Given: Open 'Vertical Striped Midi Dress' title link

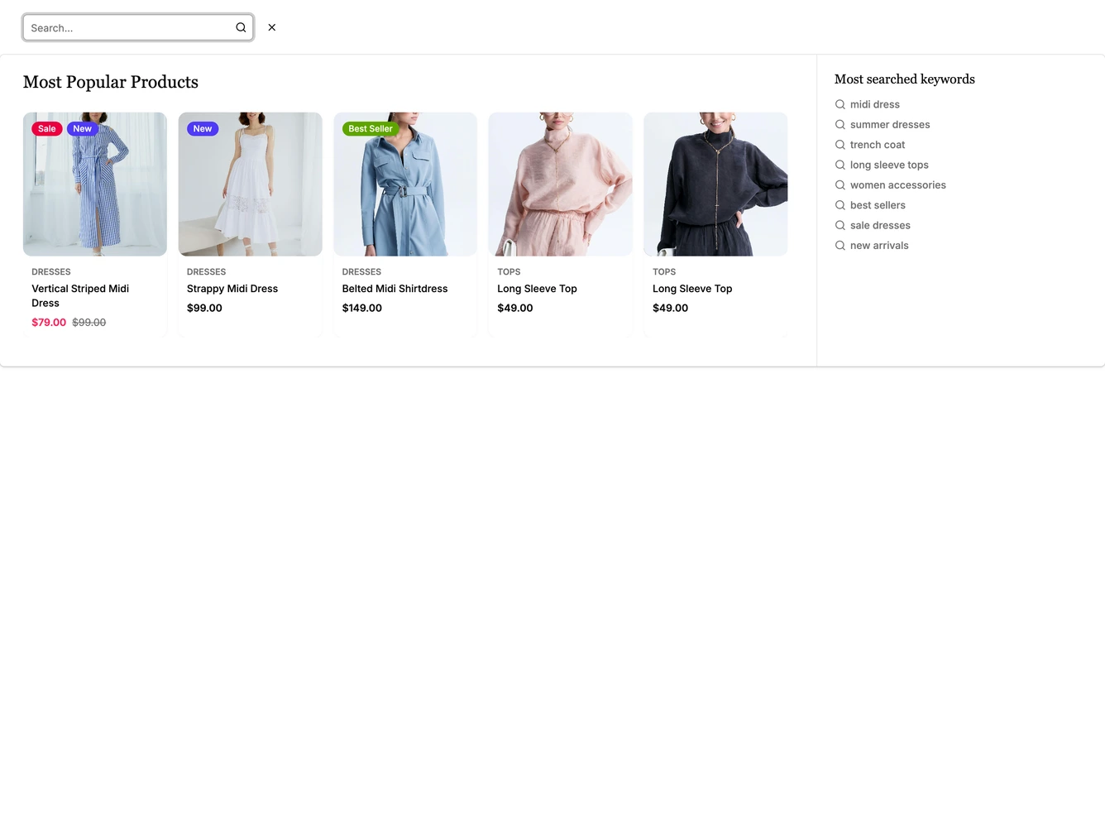Looking at the screenshot, I should pyautogui.click(x=80, y=296).
